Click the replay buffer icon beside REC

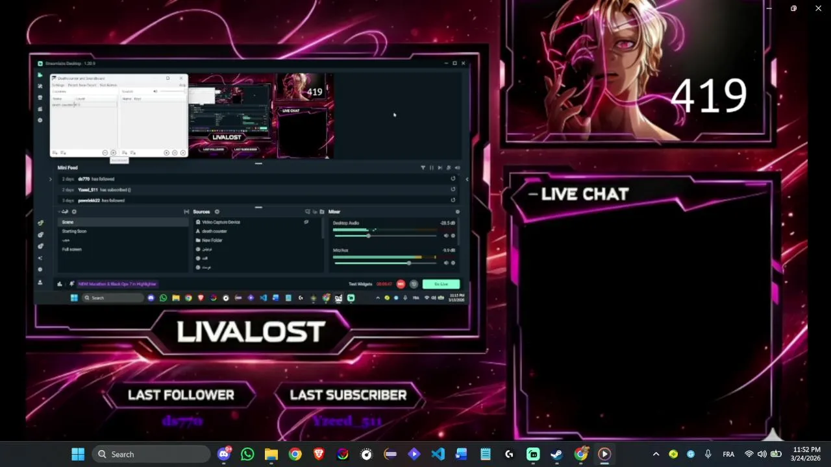[414, 284]
